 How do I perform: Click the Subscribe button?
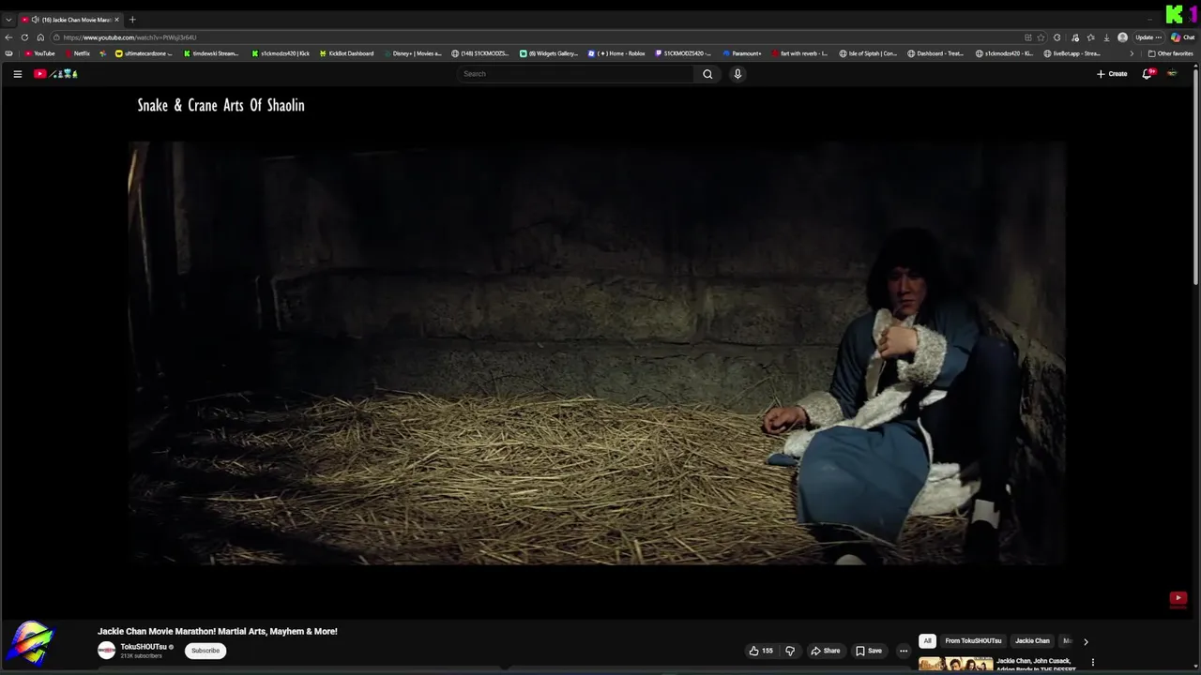point(205,651)
